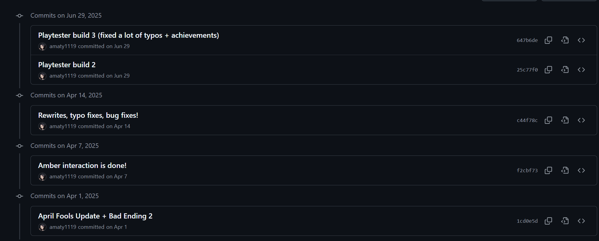
Task: Open 'Amber interaction is done!' commit
Action: coord(82,166)
